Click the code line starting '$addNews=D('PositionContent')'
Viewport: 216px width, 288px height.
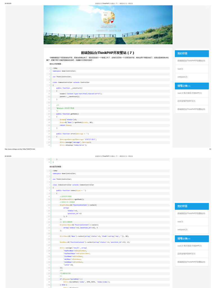[x=95, y=242]
